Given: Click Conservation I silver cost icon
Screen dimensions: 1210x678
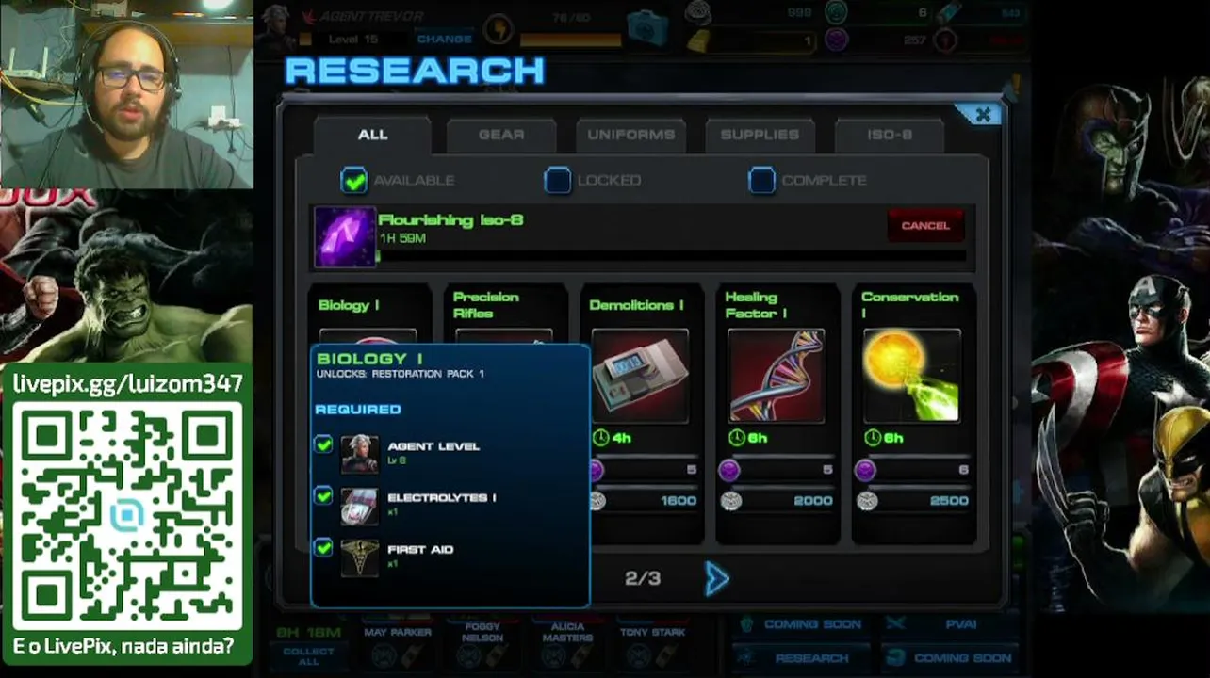Looking at the screenshot, I should [866, 501].
